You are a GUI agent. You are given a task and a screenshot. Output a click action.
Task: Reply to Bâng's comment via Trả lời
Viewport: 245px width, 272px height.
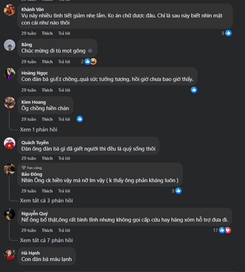coord(64,62)
